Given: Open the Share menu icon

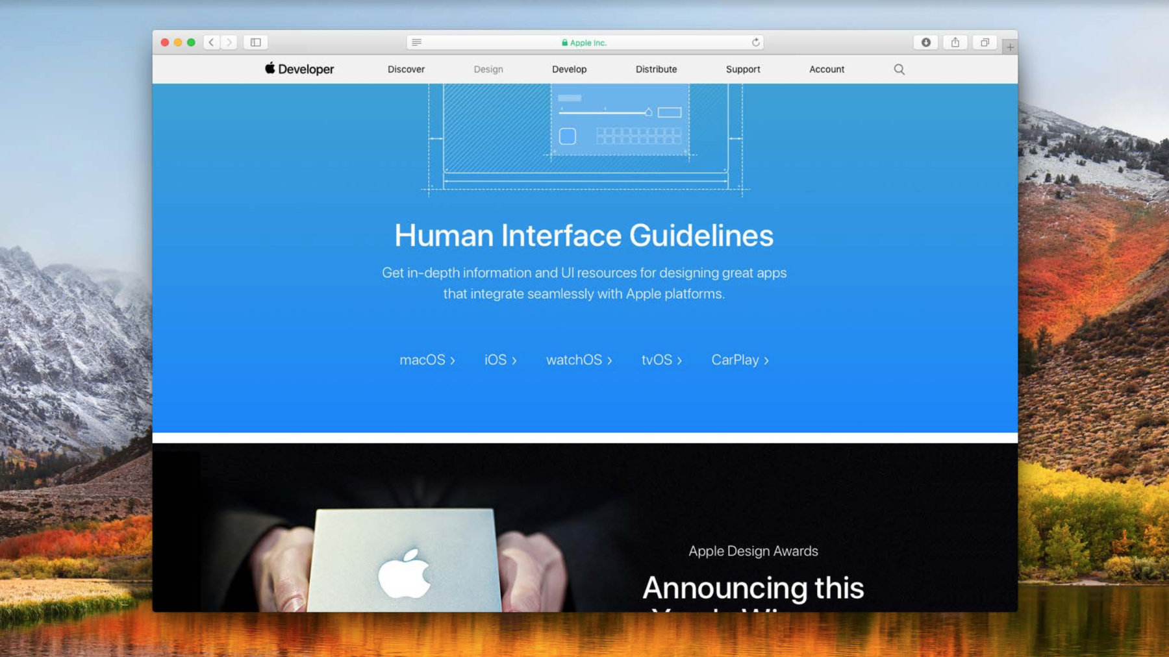Looking at the screenshot, I should (x=955, y=42).
